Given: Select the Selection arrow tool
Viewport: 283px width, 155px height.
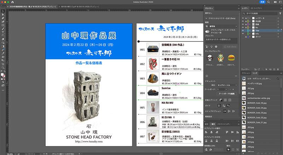Looking at the screenshot, I should (x=3, y=11).
